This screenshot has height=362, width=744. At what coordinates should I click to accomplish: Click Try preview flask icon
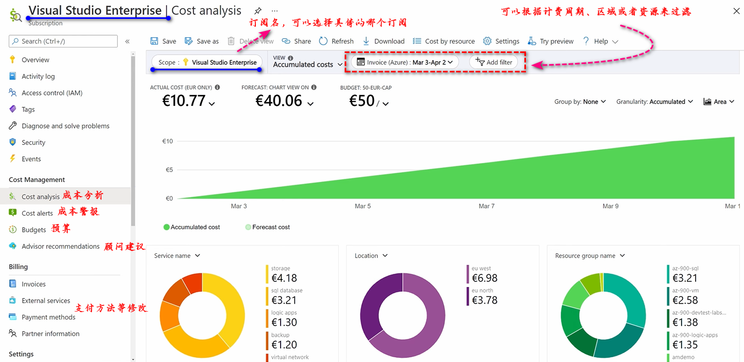(x=532, y=41)
